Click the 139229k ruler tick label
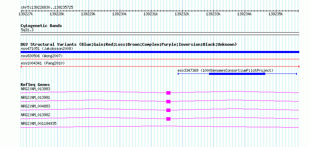The height and width of the screenshot is (147, 309). [x=88, y=14]
